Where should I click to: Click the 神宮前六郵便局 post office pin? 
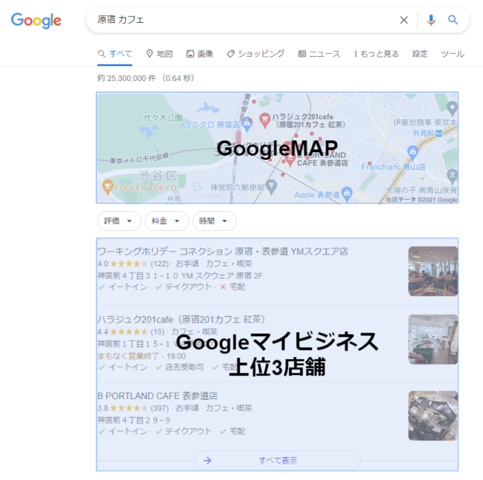tap(271, 187)
